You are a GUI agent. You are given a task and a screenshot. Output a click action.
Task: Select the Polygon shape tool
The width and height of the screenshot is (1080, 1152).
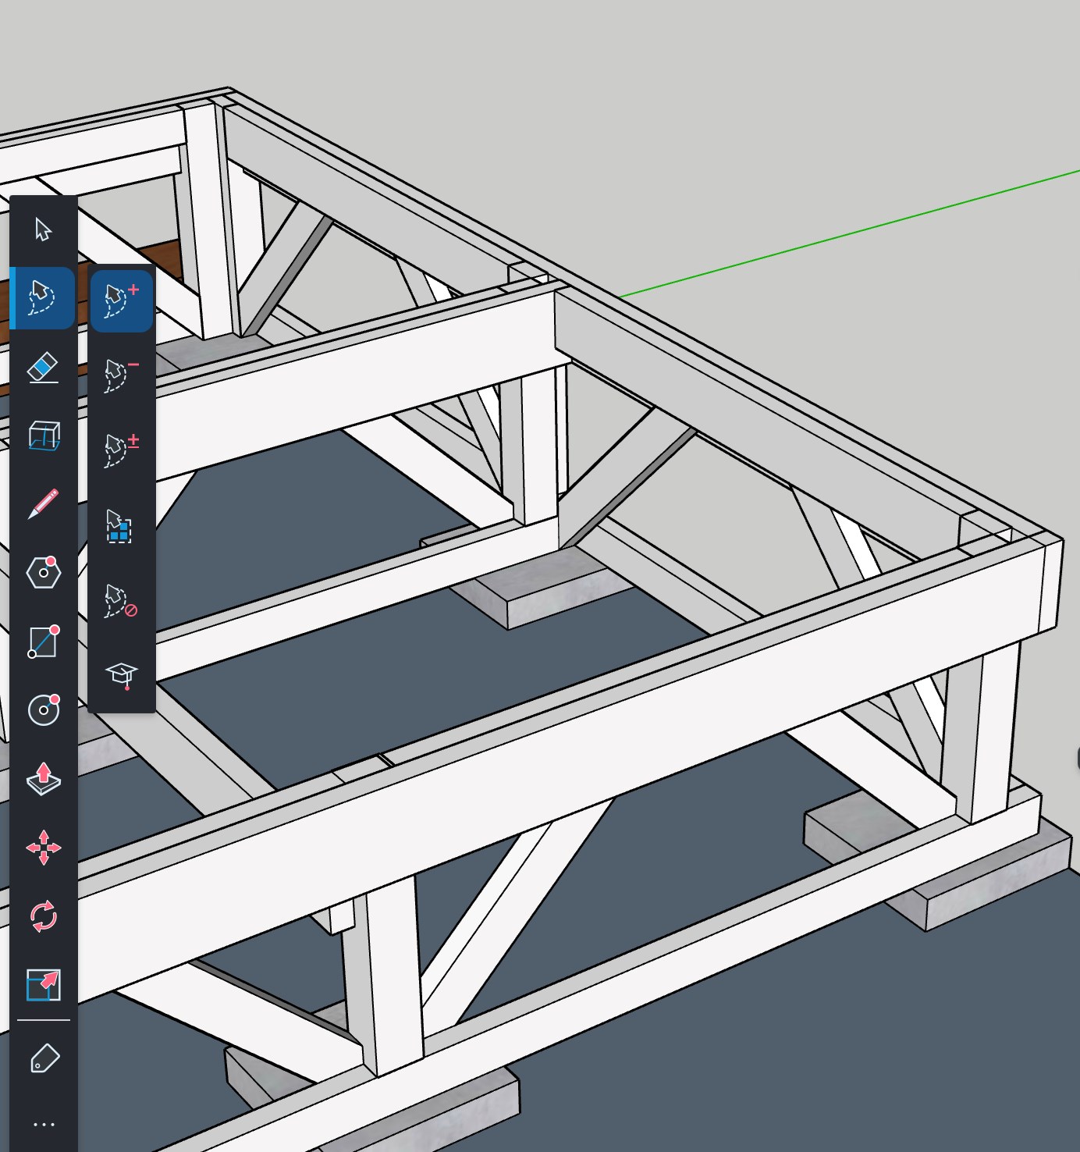43,572
